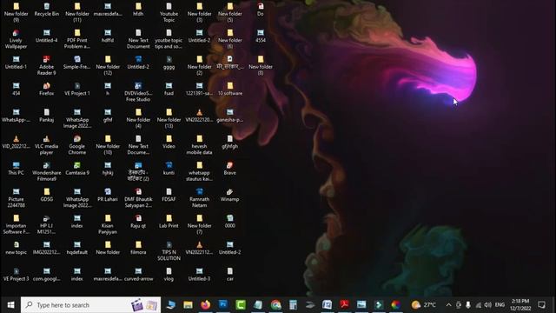This screenshot has height=313, width=556.
Task: Switch to Adobe Reader in the taskbar
Action: 344,305
